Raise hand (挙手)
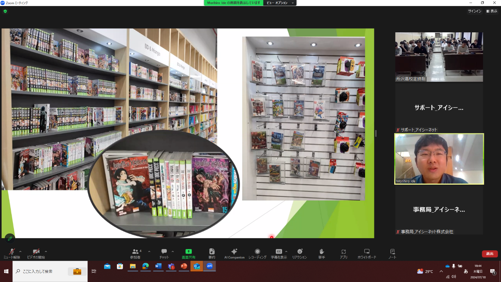Viewport: 501px width, 282px height. [x=322, y=254]
